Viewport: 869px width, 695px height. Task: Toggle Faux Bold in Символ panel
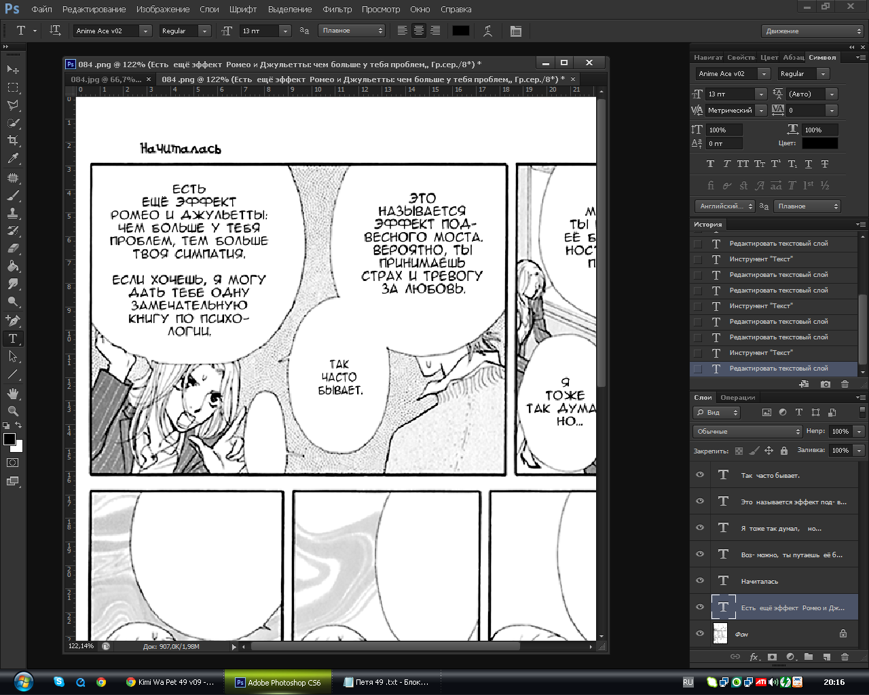pos(710,164)
